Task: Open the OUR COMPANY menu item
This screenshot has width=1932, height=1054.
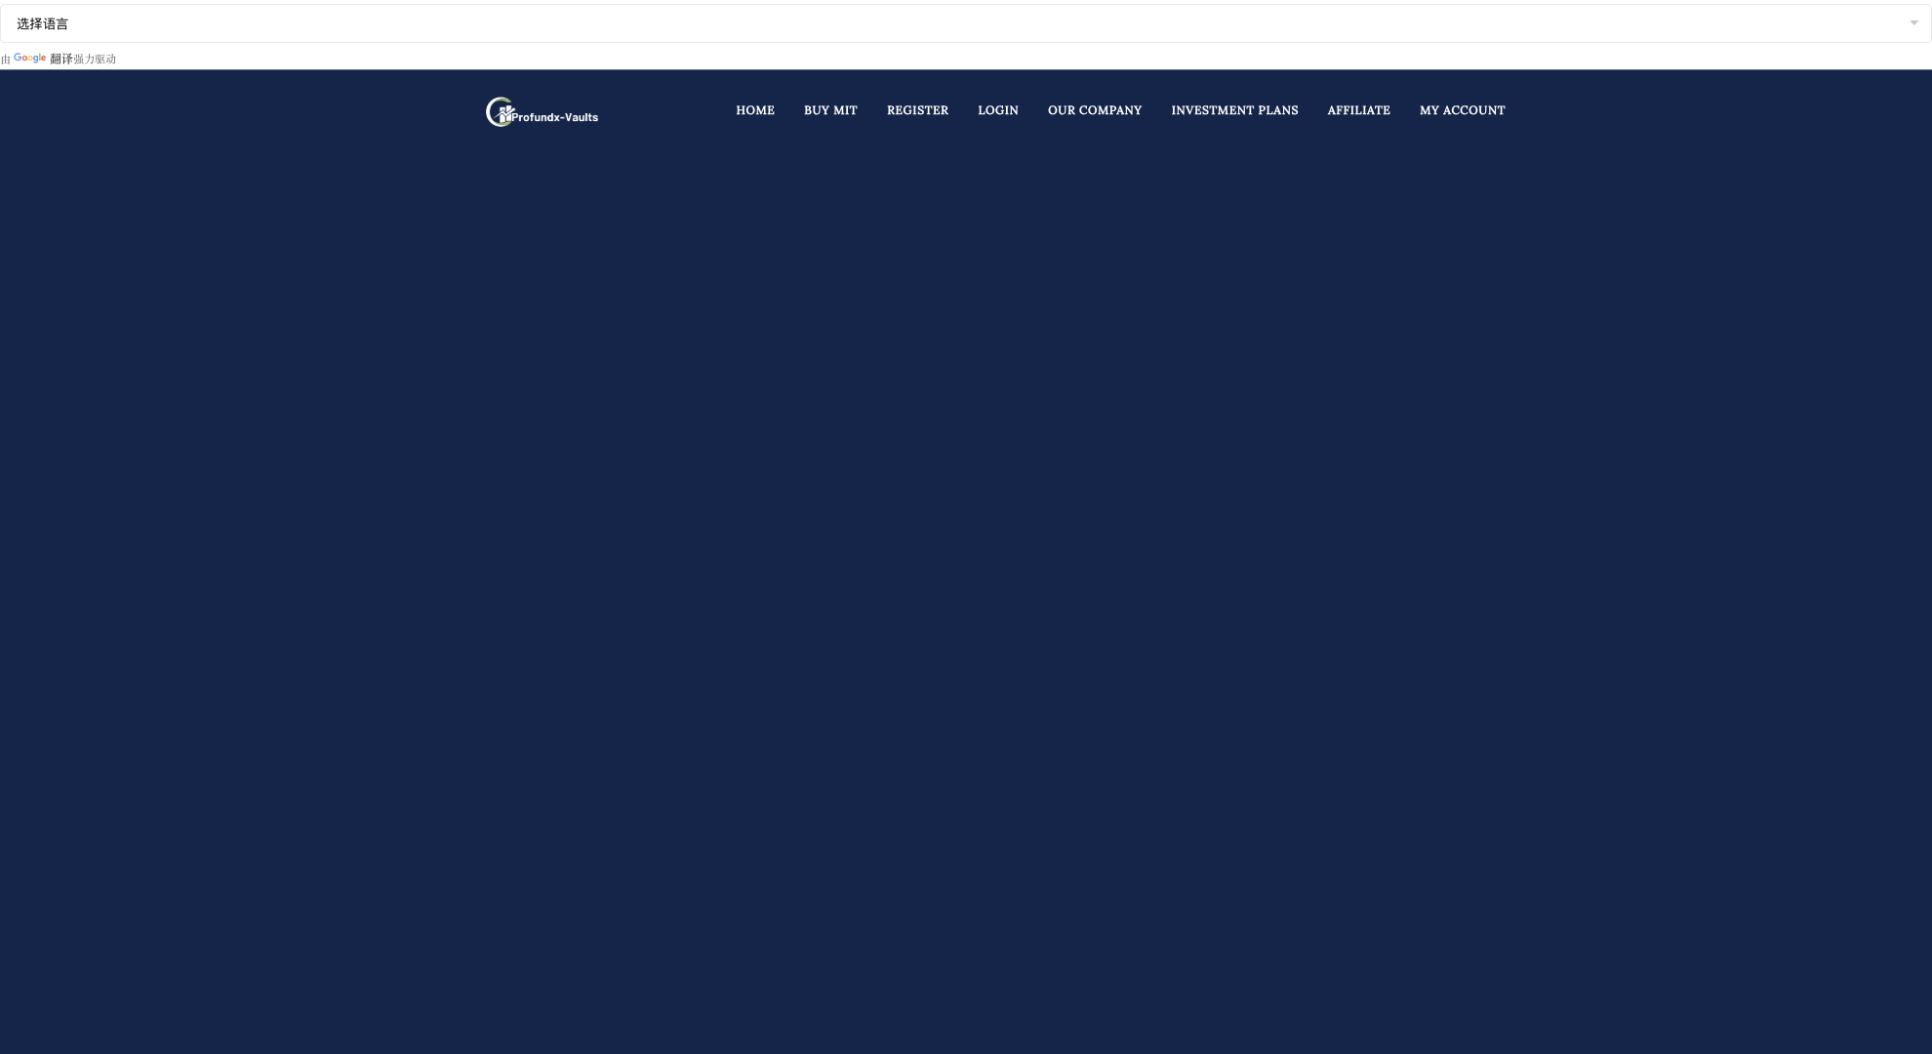Action: coord(1094,110)
